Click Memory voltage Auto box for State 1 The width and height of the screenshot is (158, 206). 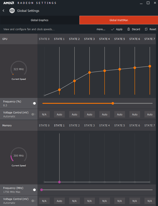(59, 201)
